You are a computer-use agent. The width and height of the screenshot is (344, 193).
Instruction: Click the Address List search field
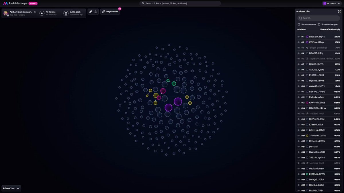[x=318, y=18]
